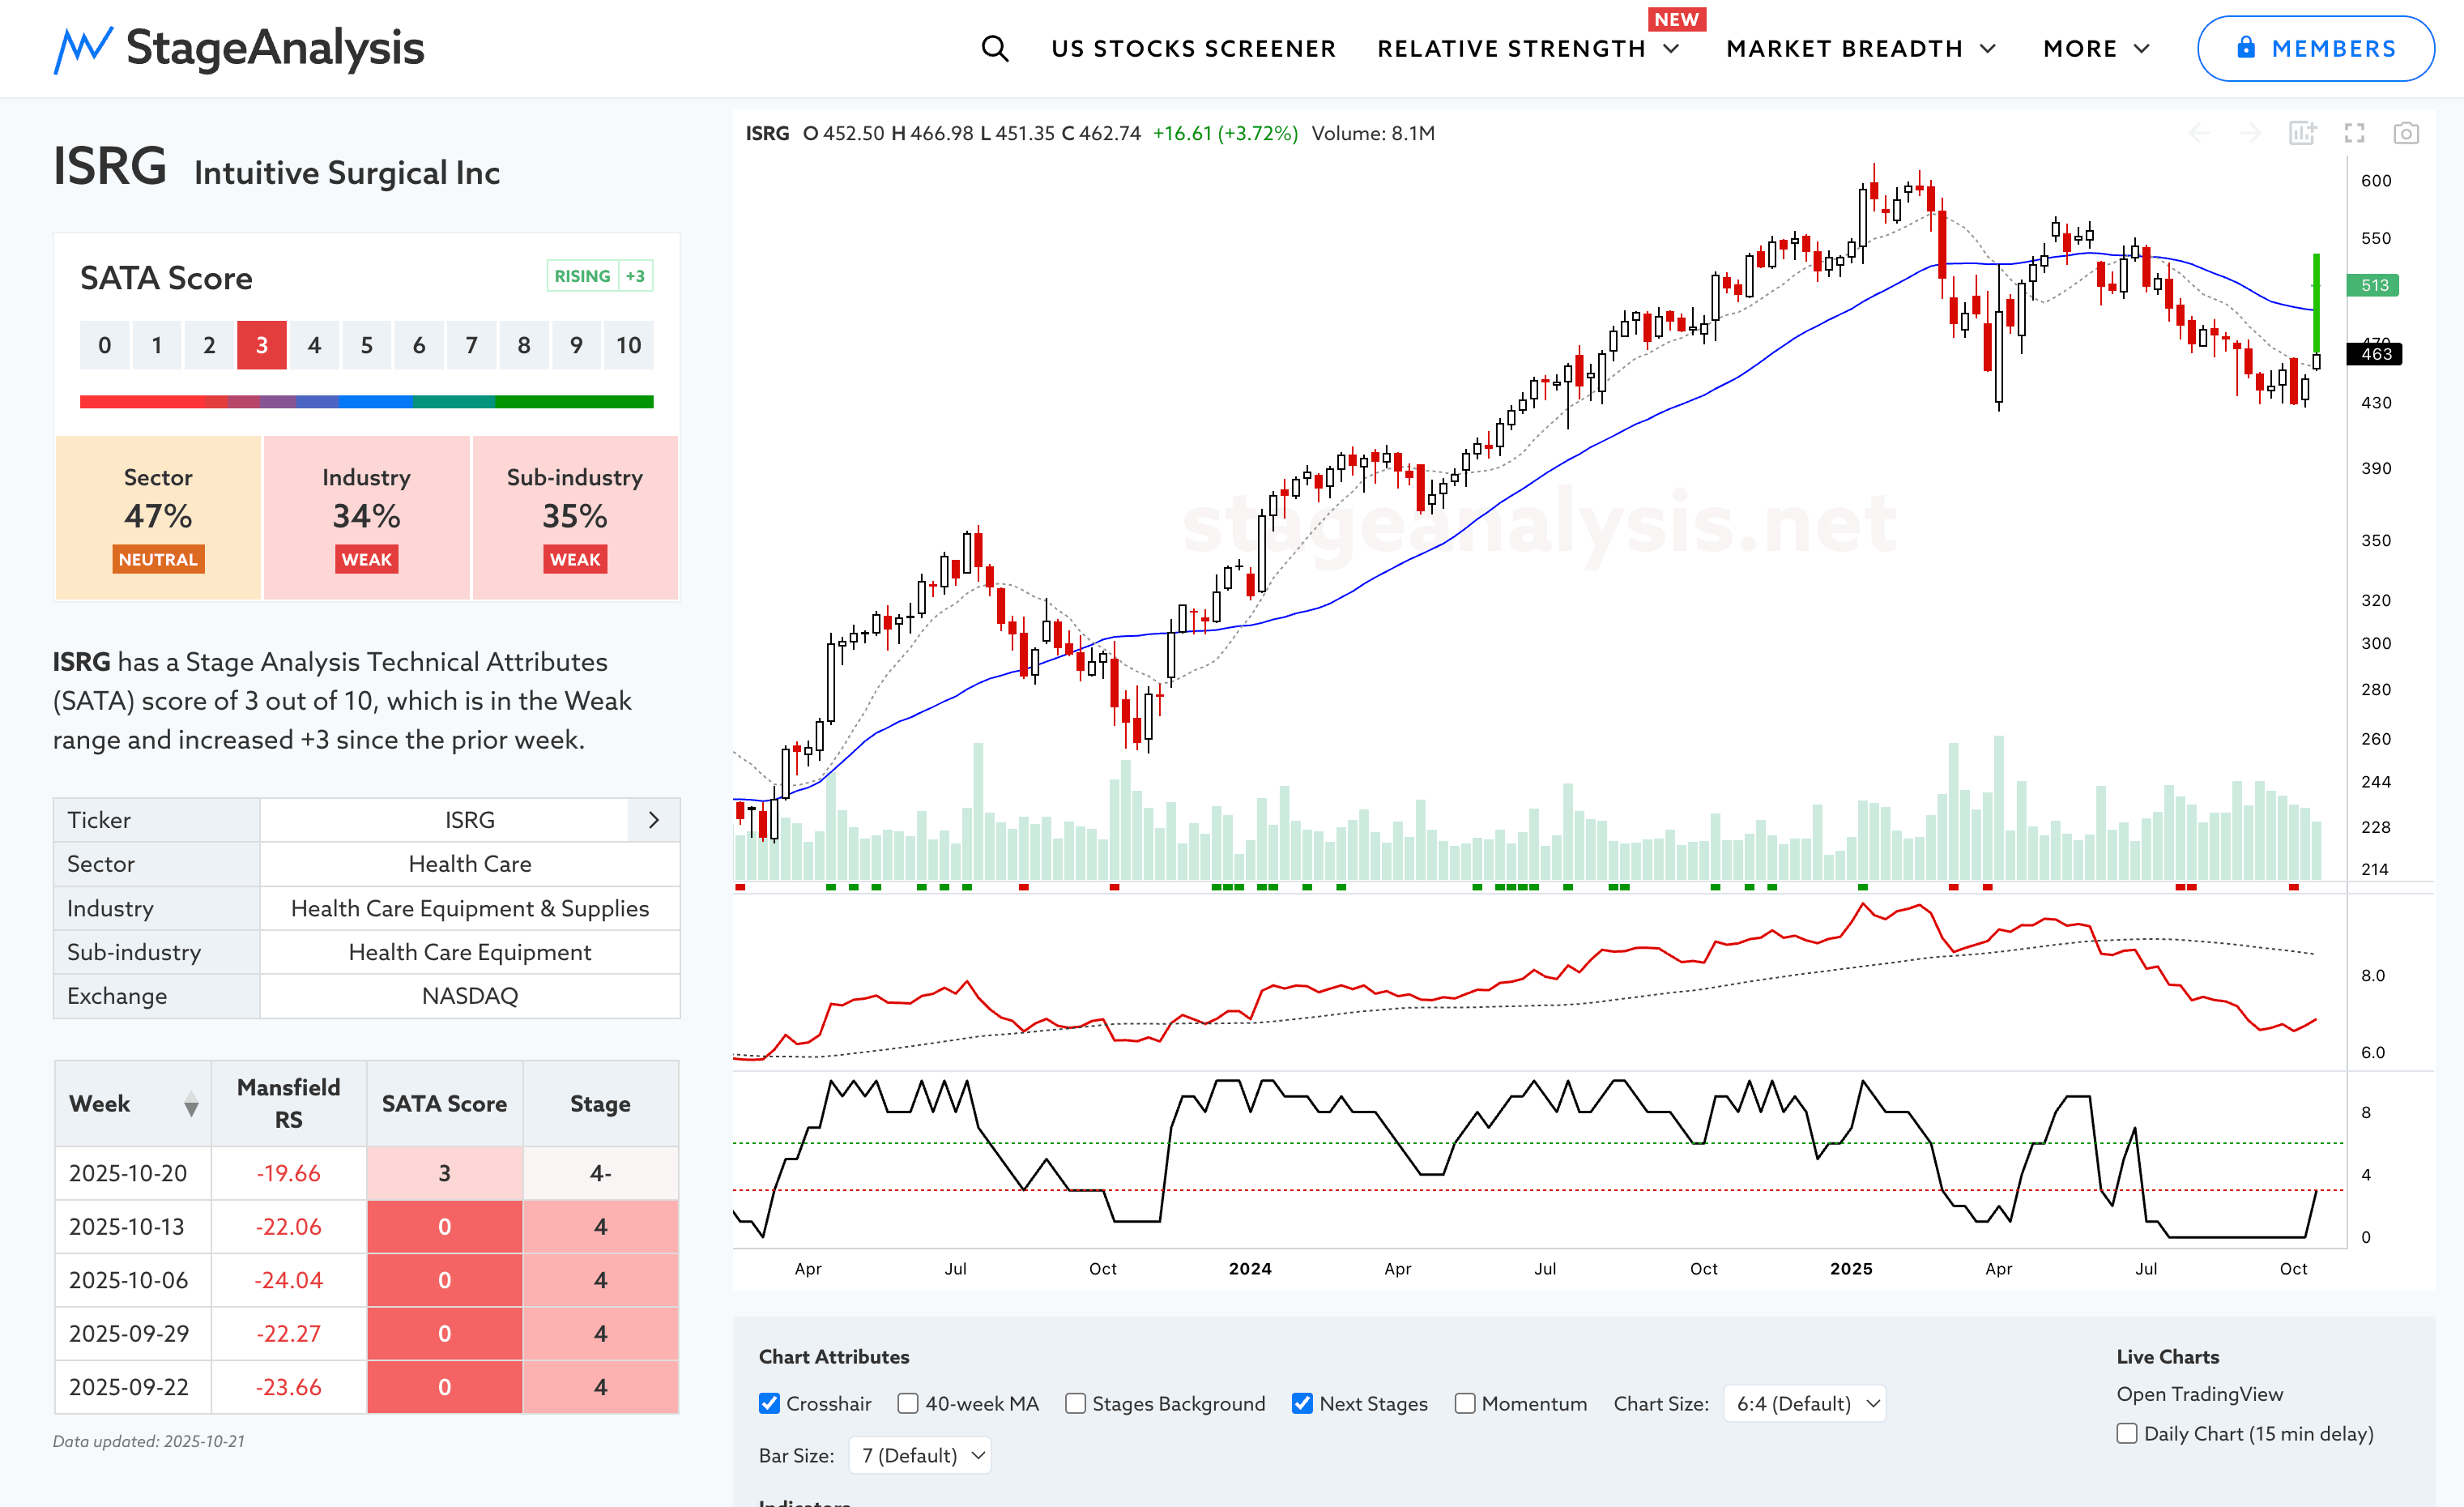Sort the table by Week column arrows
This screenshot has height=1507, width=2464.
tap(191, 1104)
